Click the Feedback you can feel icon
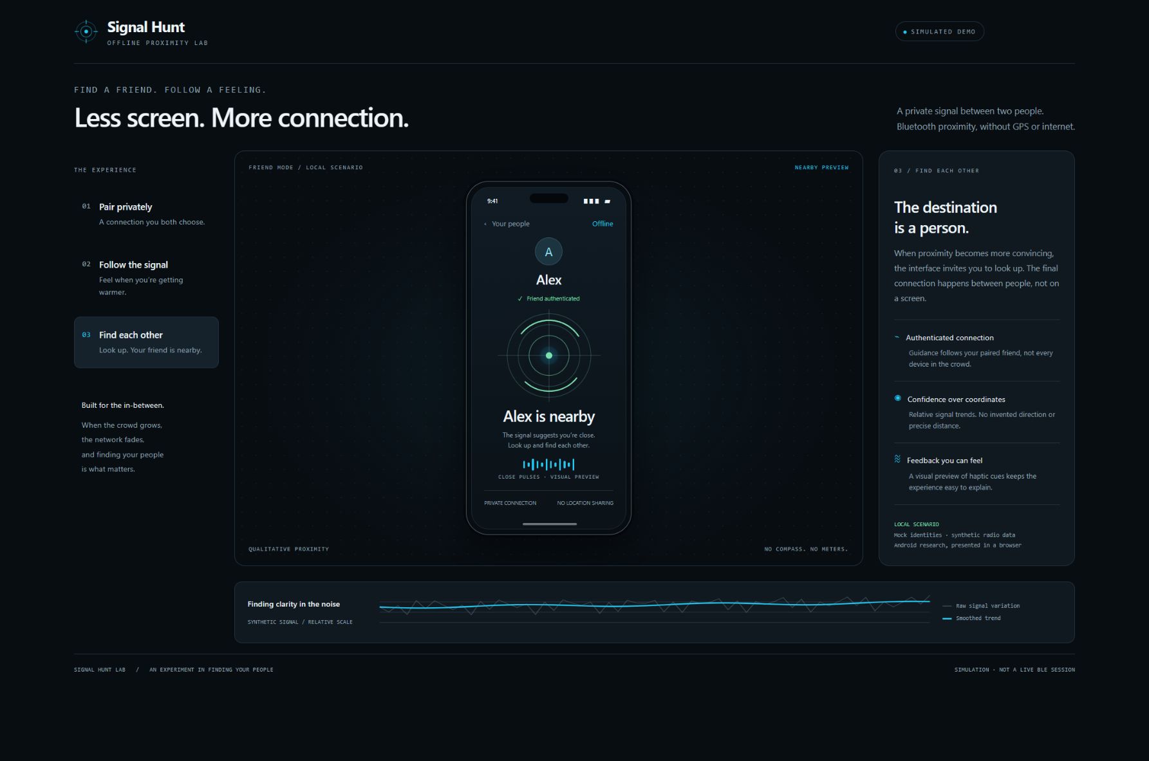1149x761 pixels. coord(897,459)
